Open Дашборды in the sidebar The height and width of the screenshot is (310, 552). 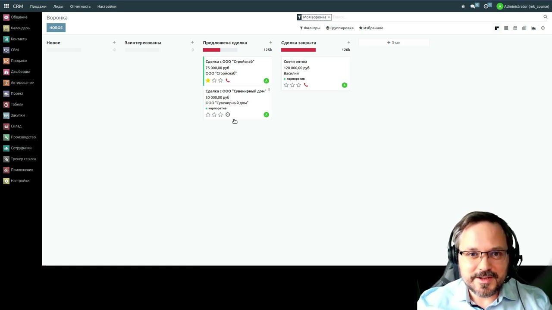[16, 71]
